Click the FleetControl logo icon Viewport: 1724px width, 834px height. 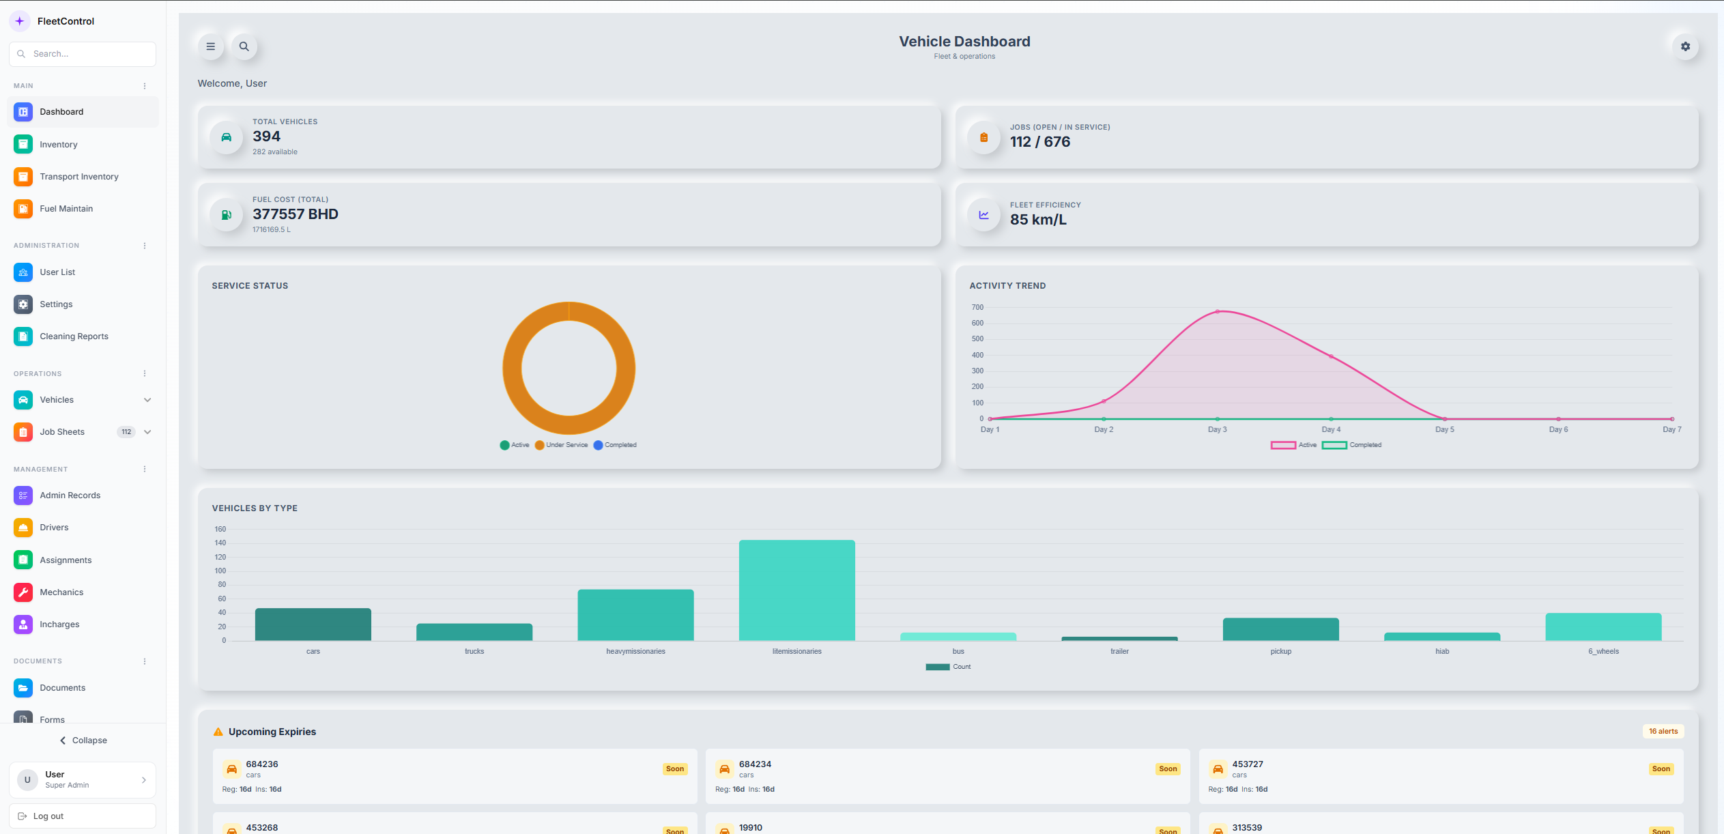pyautogui.click(x=20, y=21)
